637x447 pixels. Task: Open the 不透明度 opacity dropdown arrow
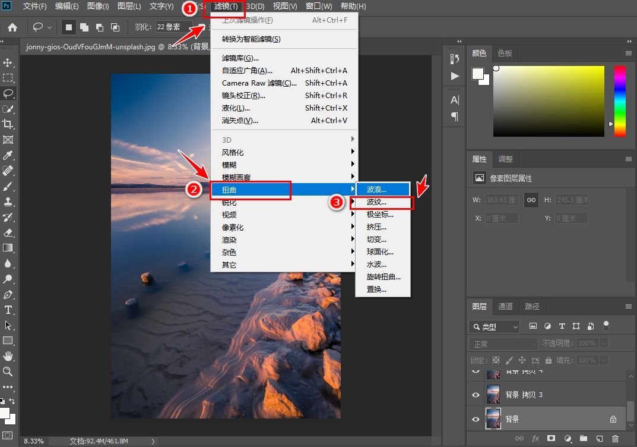coord(604,344)
